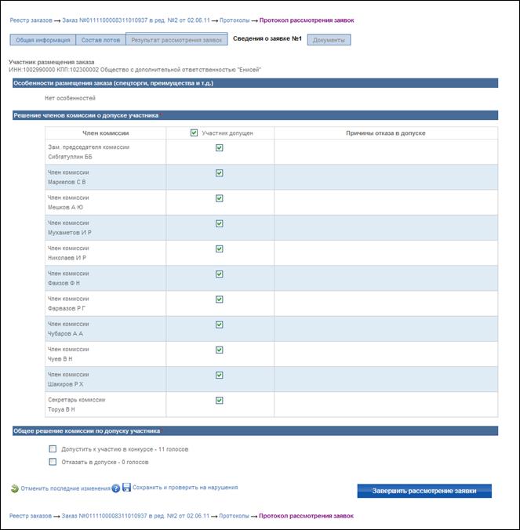This screenshot has height=530, width=520.
Task: Toggle admission checkbox for Чубаров А А
Action: click(x=220, y=325)
